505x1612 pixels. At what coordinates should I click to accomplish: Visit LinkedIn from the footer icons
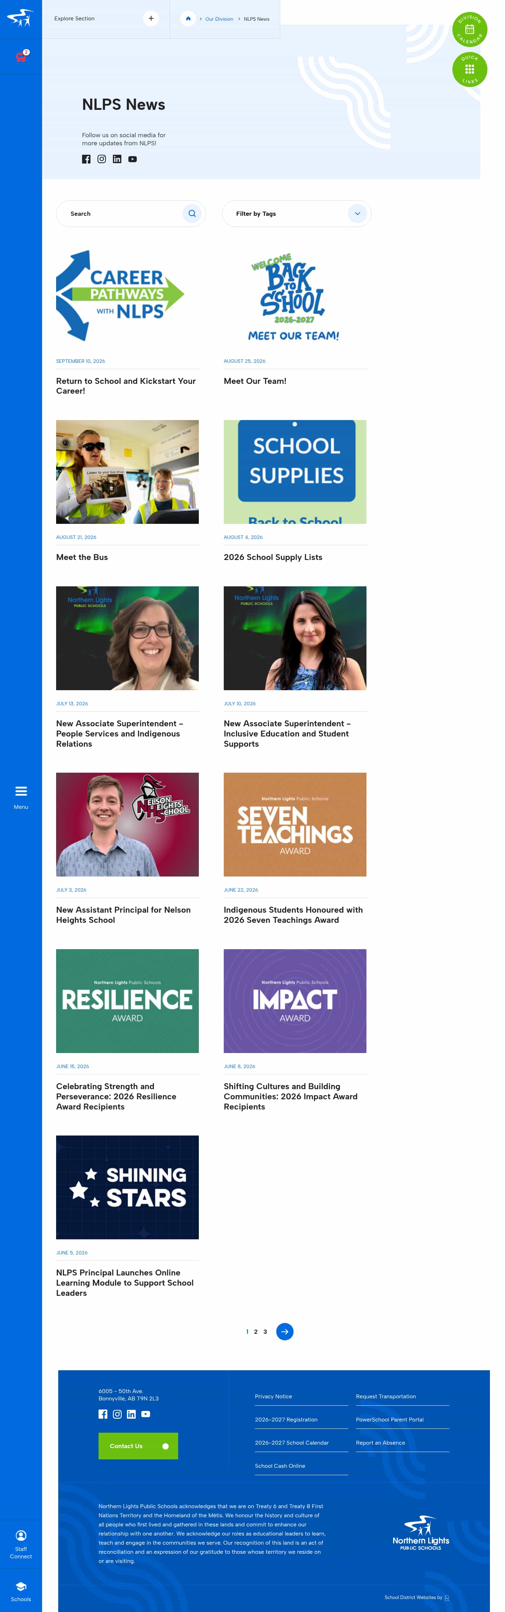click(132, 1414)
